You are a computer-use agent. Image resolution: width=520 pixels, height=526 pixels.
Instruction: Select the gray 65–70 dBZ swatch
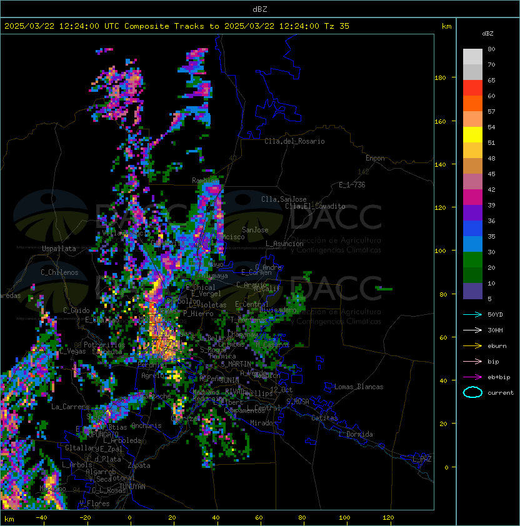tap(472, 72)
